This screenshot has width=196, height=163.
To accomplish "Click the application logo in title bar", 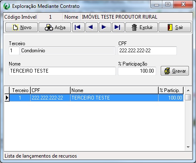I will pyautogui.click(x=7, y=6).
